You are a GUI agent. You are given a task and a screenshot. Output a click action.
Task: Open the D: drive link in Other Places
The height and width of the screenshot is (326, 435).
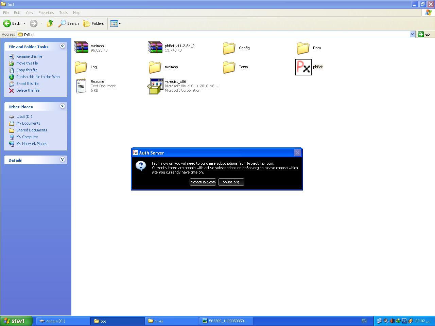[x=24, y=116]
